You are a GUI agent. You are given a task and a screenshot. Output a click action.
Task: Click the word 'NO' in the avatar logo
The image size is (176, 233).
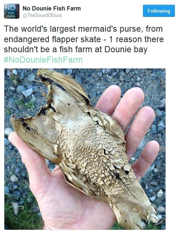point(10,8)
